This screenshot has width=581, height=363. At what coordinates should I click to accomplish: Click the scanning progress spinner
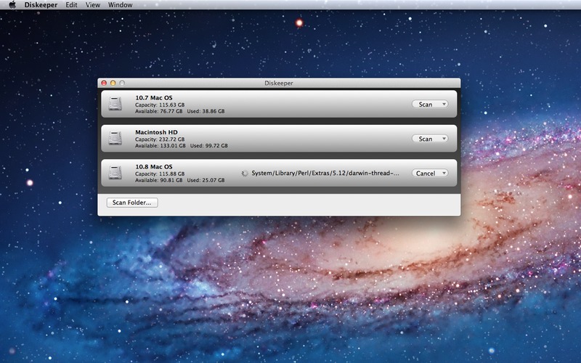245,174
